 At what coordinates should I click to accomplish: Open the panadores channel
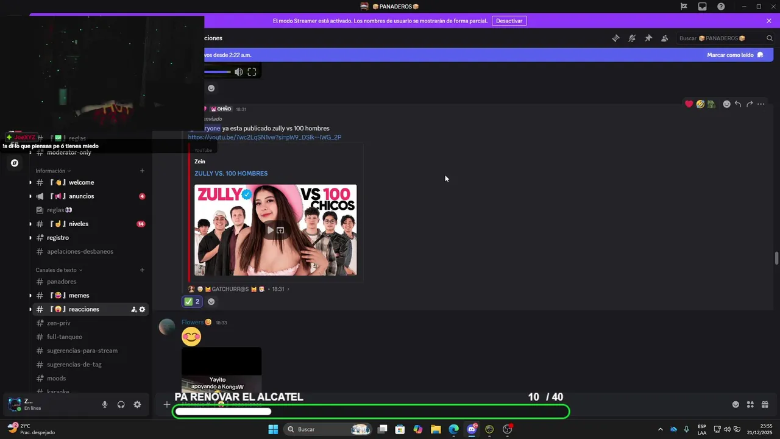click(x=90, y=282)
